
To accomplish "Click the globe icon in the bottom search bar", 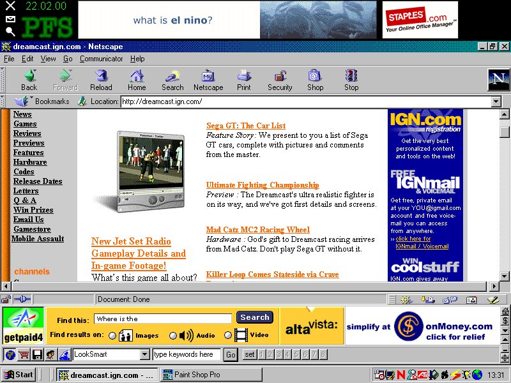I will (10, 354).
